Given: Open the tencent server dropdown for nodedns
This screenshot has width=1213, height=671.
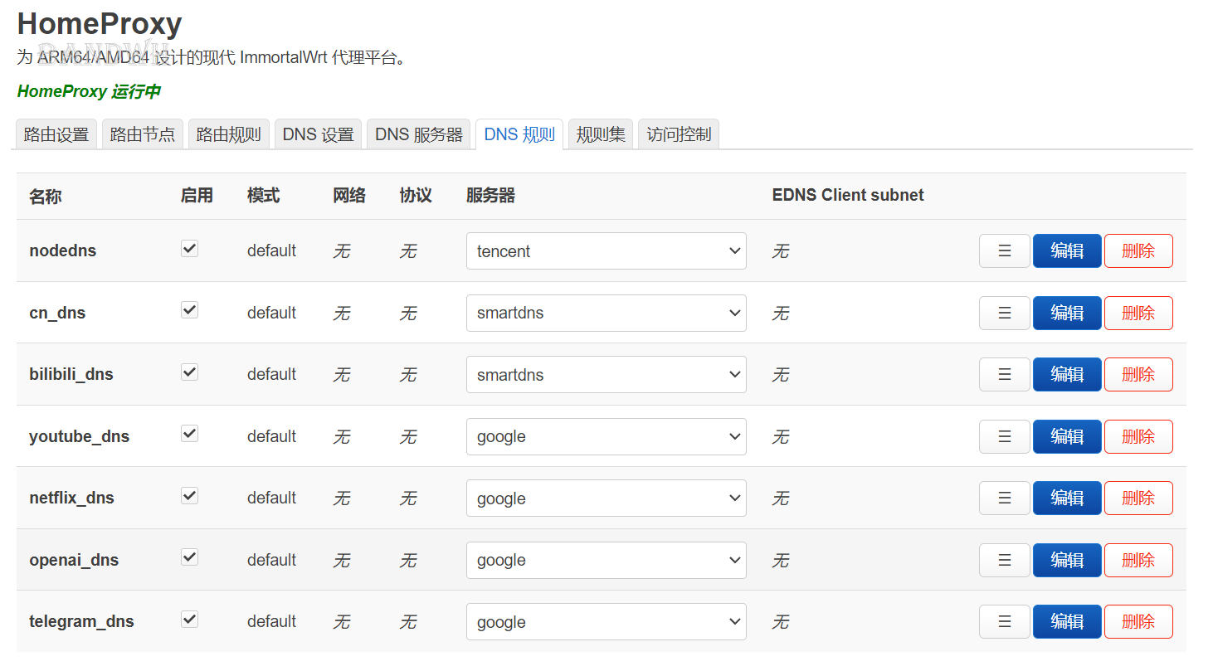Looking at the screenshot, I should click(x=606, y=250).
